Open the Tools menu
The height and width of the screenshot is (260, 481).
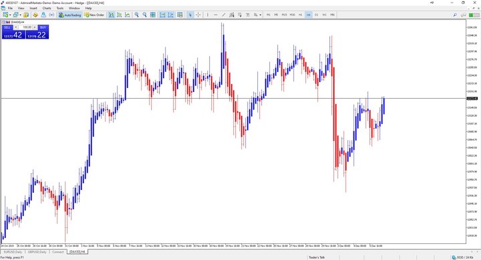tap(60, 8)
